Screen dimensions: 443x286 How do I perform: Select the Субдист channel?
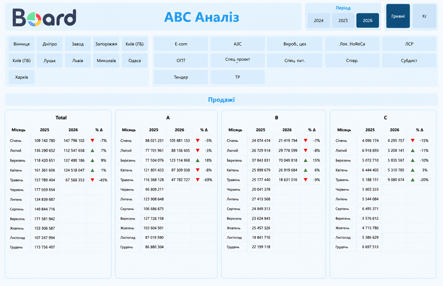409,60
